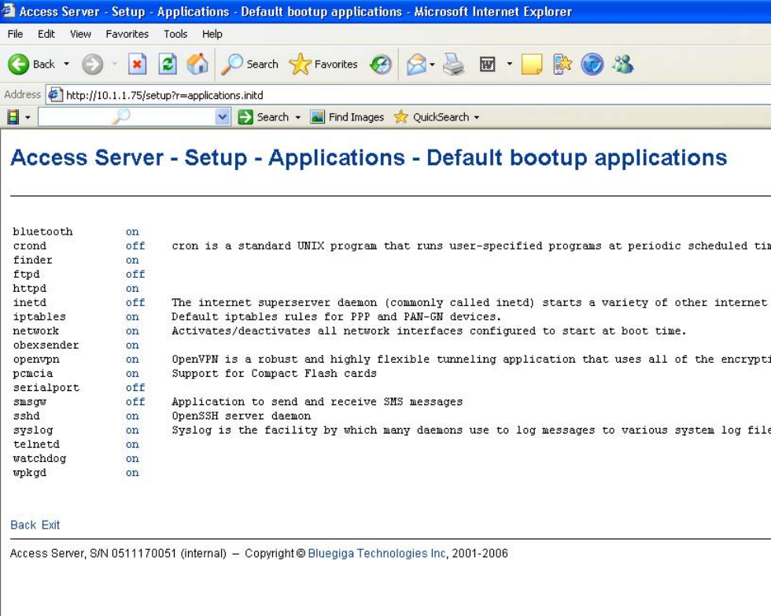Print the page with the printer icon

coord(454,65)
